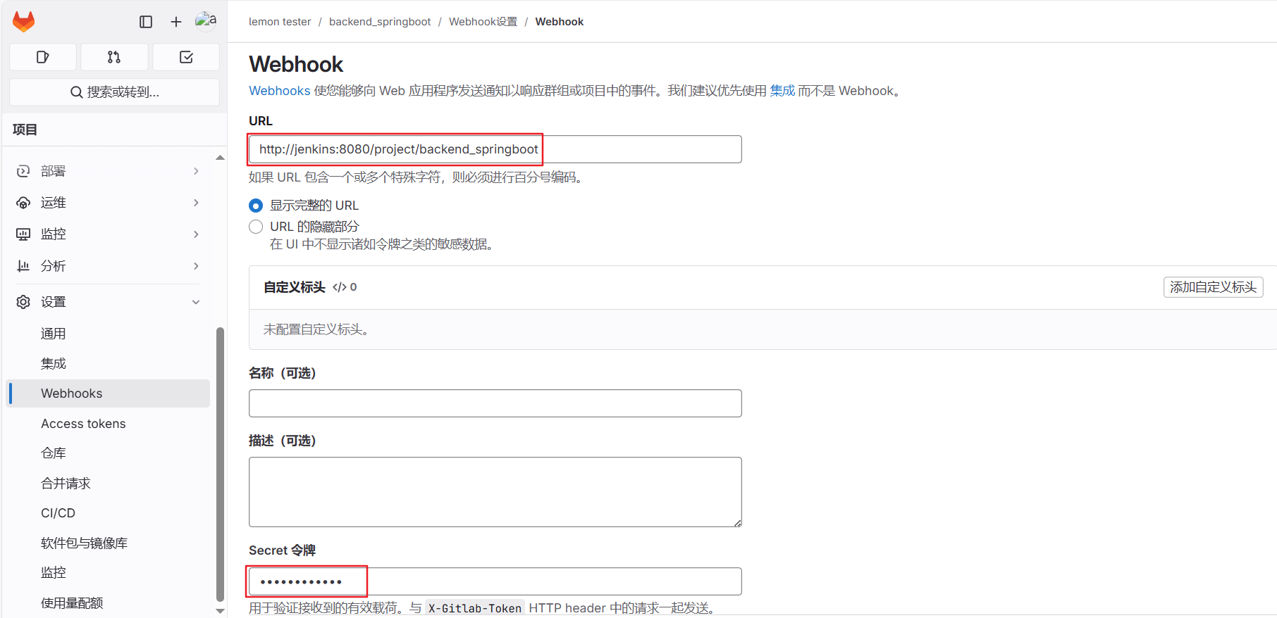
Task: Click into the Secret 令牌 field
Action: [x=495, y=581]
